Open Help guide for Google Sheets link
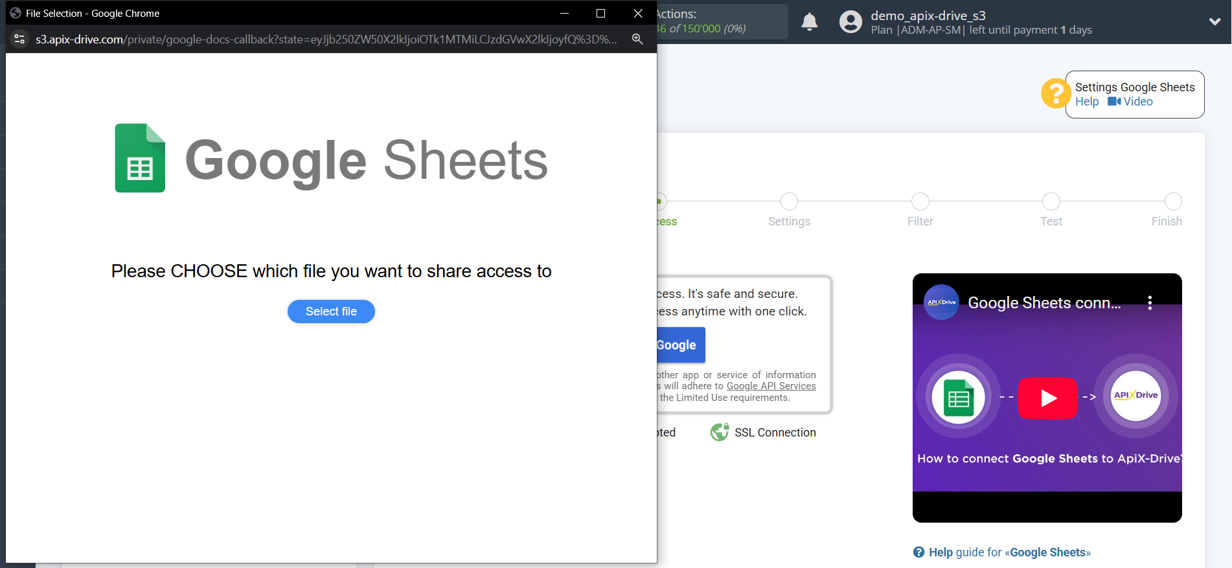This screenshot has height=568, width=1232. pyautogui.click(x=1009, y=552)
